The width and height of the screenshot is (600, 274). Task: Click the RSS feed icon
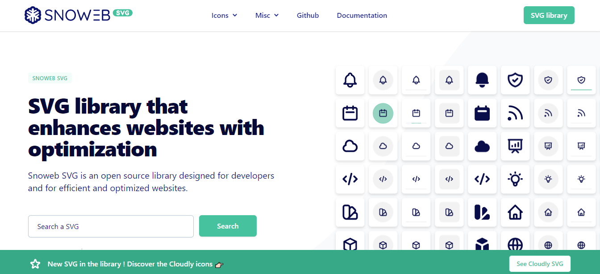click(515, 113)
